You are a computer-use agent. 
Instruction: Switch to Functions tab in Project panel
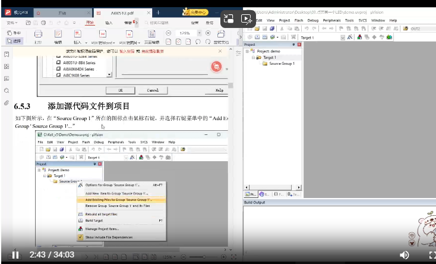tap(279, 194)
